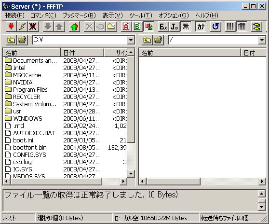Image resolution: width=269 pixels, height=224 pixels.
Task: Select the AUTOEXEC.BAT file
Action: coord(30,133)
